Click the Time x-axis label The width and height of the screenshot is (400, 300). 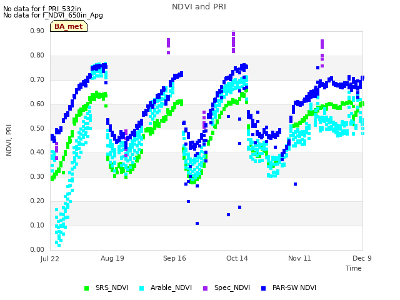point(354,268)
